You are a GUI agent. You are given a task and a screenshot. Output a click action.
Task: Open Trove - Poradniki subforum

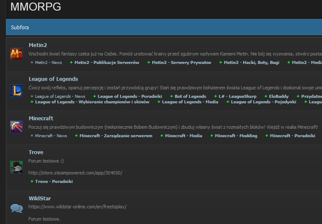click(54, 182)
